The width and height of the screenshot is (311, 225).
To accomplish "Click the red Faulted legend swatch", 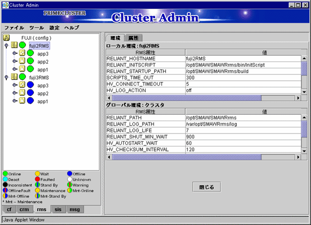I will tap(37, 179).
